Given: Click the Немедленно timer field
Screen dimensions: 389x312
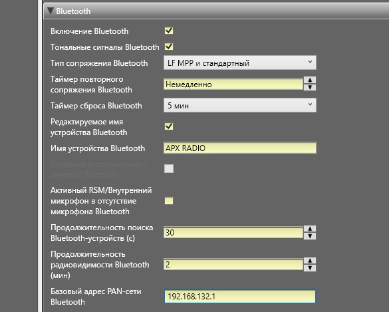Looking at the screenshot, I should [233, 84].
